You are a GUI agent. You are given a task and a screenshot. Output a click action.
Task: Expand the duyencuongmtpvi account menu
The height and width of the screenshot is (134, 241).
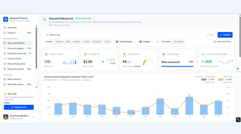click(x=33, y=117)
